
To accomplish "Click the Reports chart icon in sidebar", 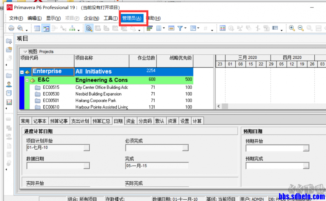I will [9, 102].
